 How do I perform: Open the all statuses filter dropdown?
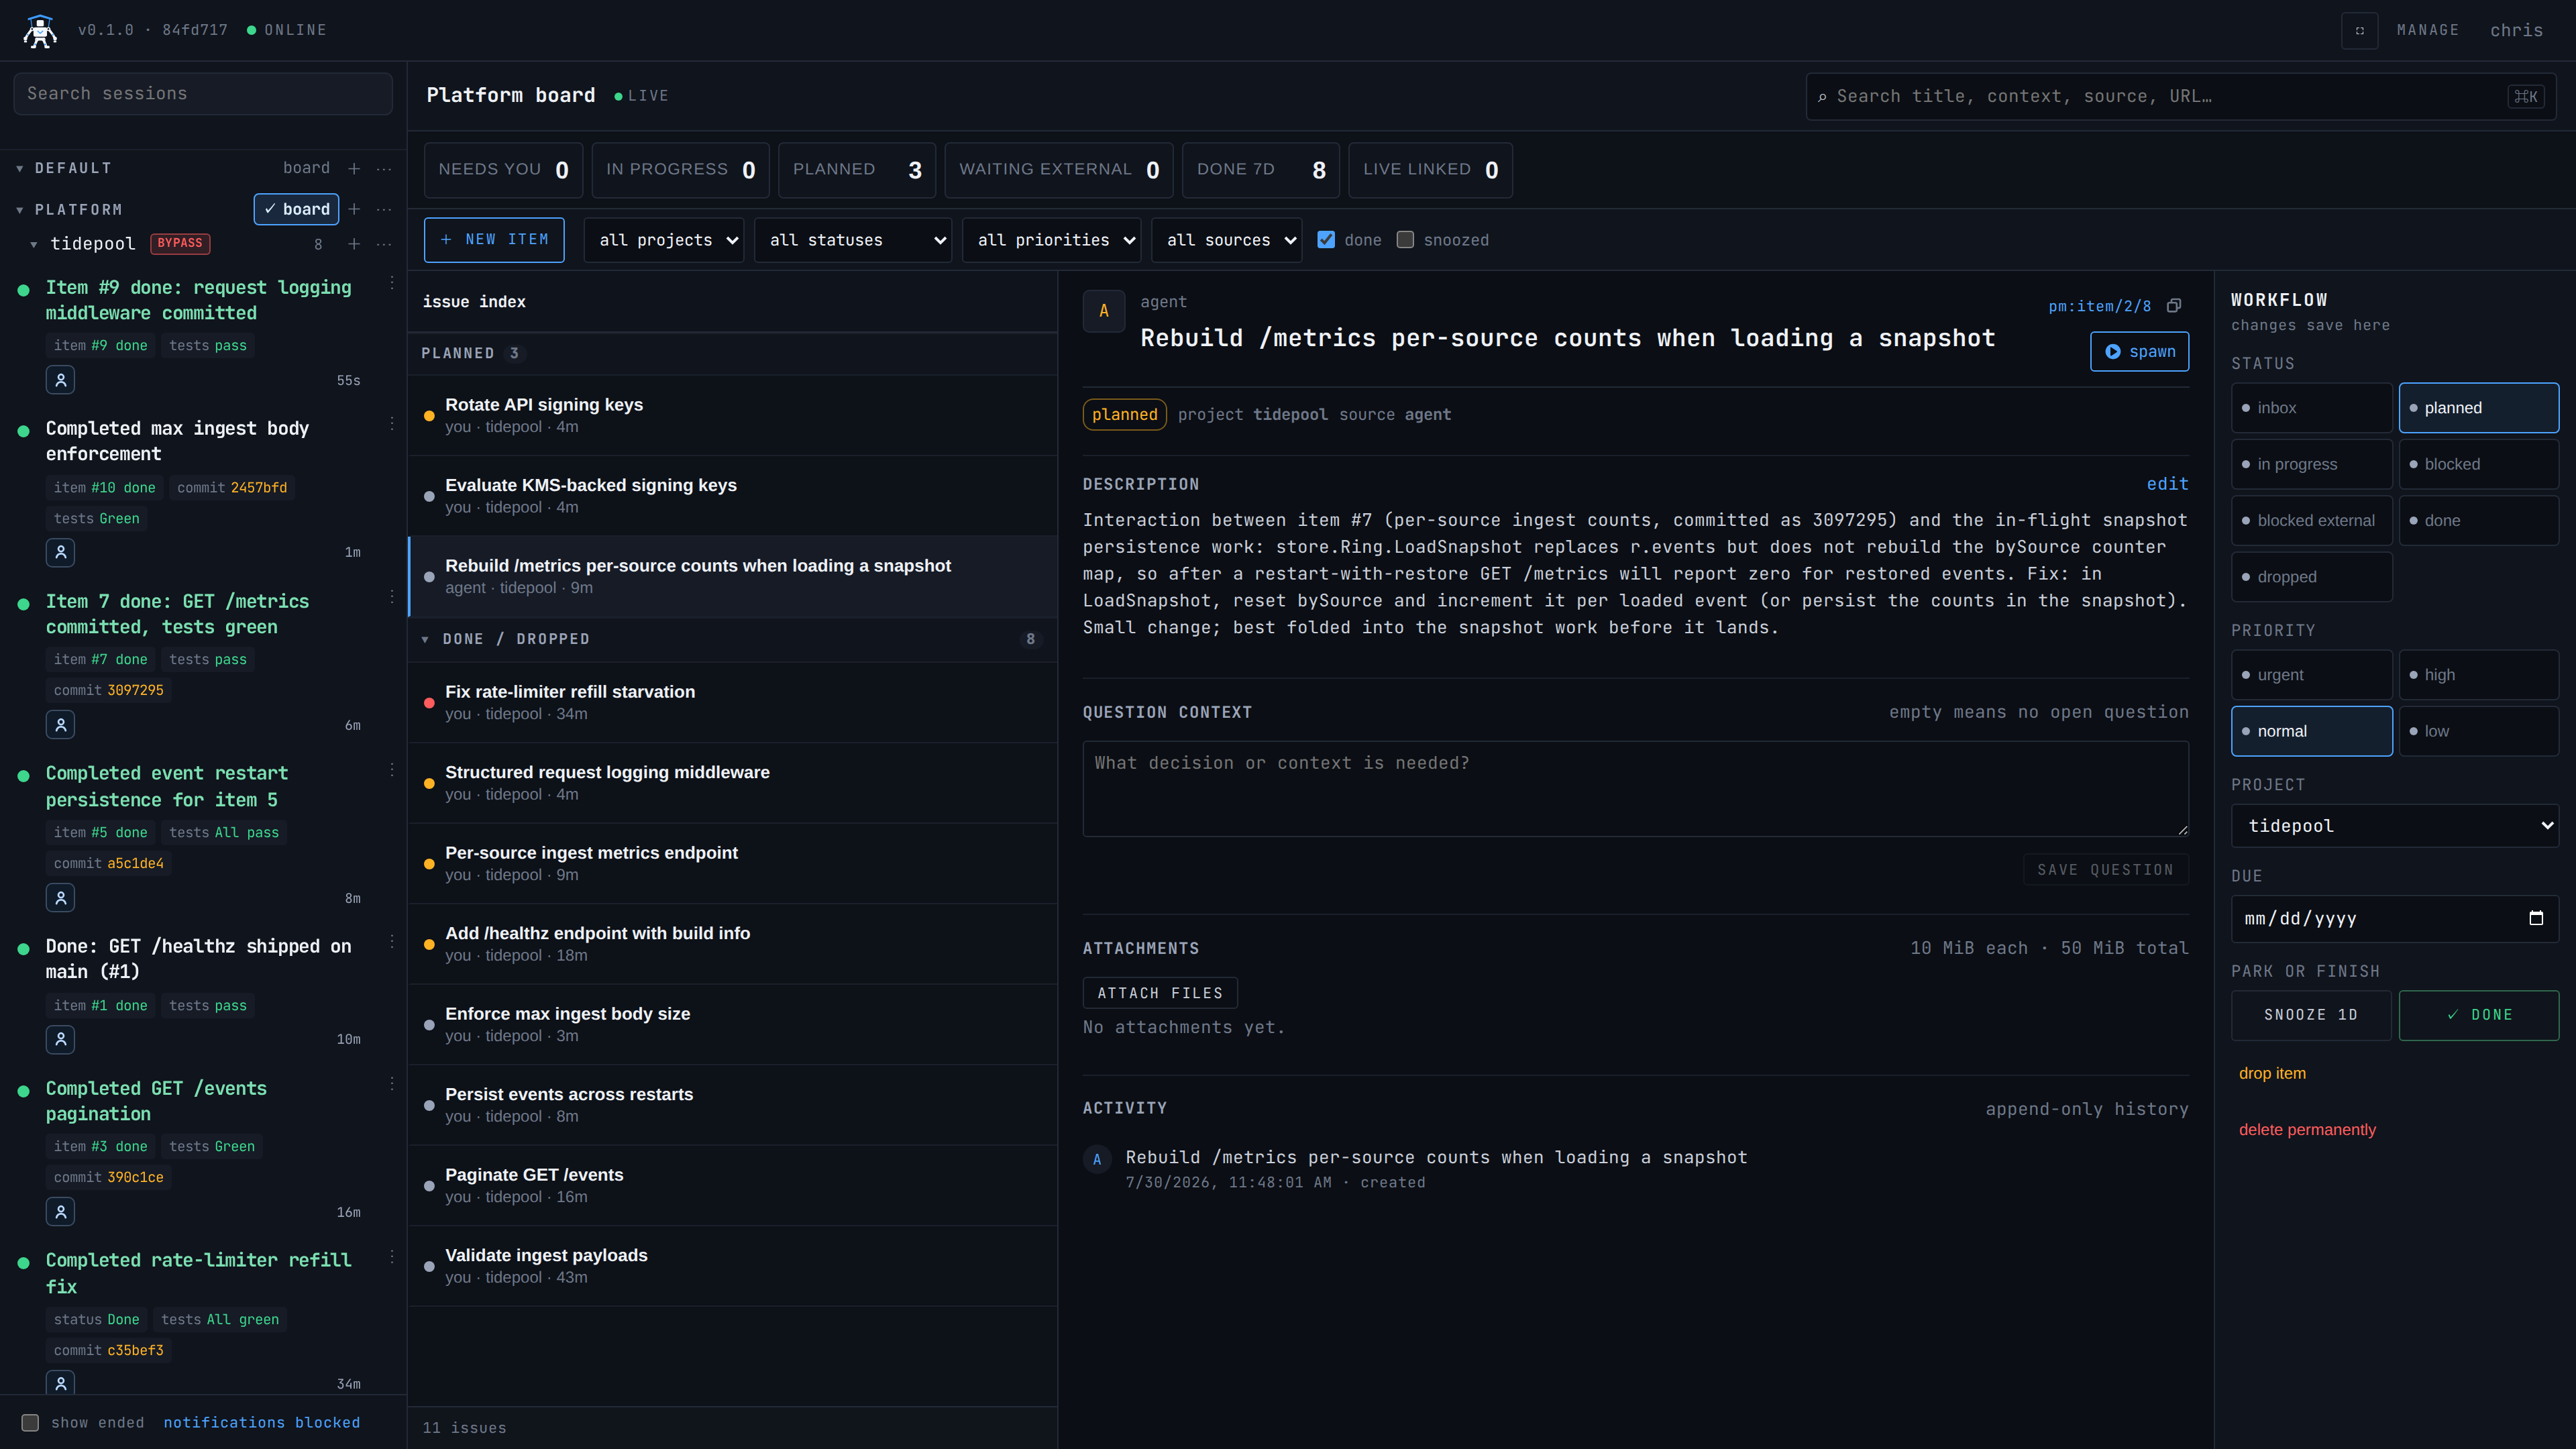(853, 240)
